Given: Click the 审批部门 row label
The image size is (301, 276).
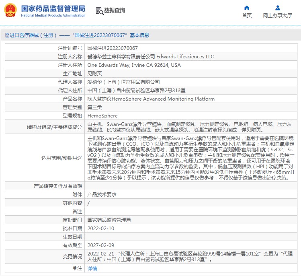Looking at the screenshot, I should [x=72, y=220].
